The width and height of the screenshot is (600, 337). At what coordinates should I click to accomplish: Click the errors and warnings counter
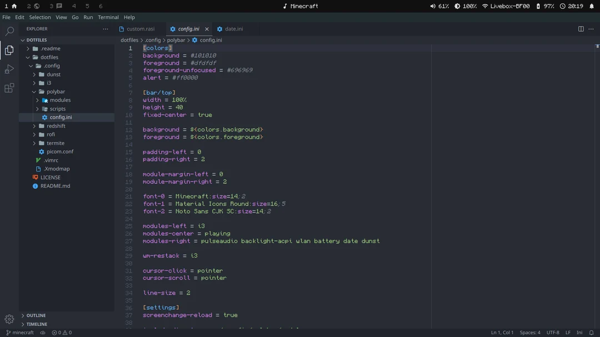(x=61, y=333)
